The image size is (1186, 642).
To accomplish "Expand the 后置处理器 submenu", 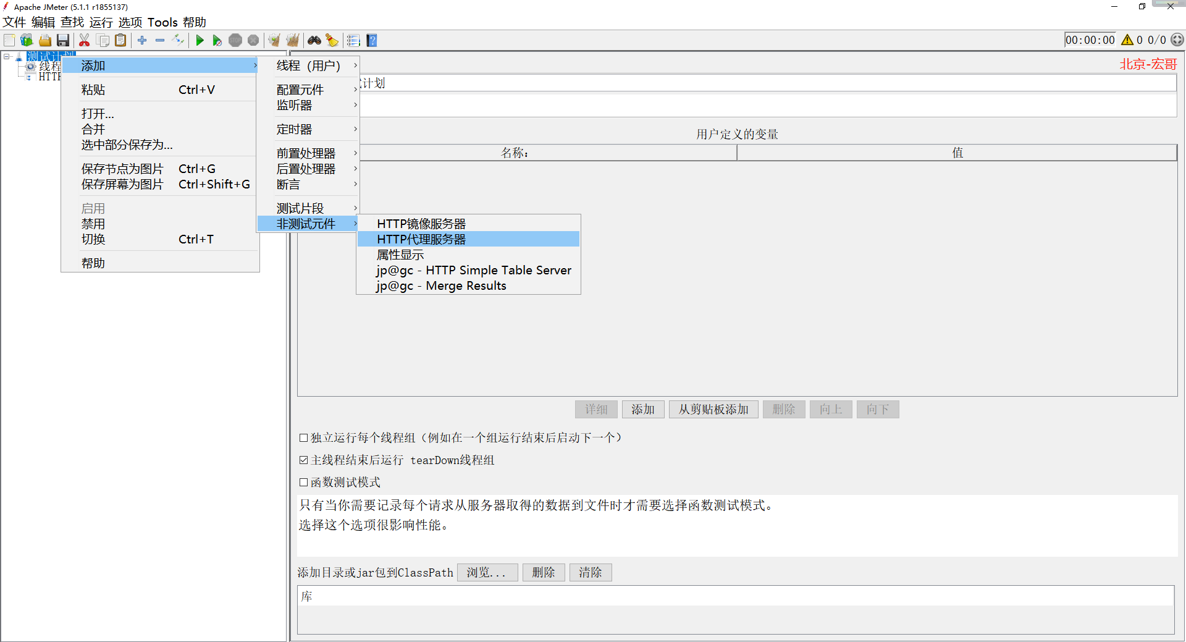I will click(308, 169).
